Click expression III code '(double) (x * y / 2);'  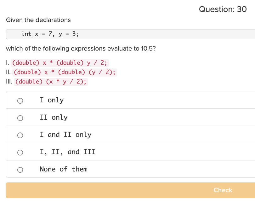point(51,82)
